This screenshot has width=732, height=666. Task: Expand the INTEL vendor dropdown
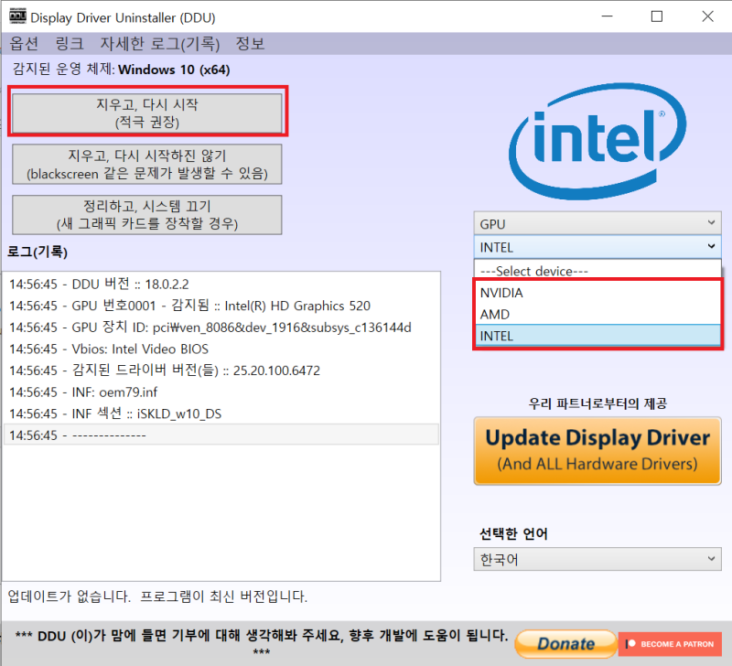597,246
